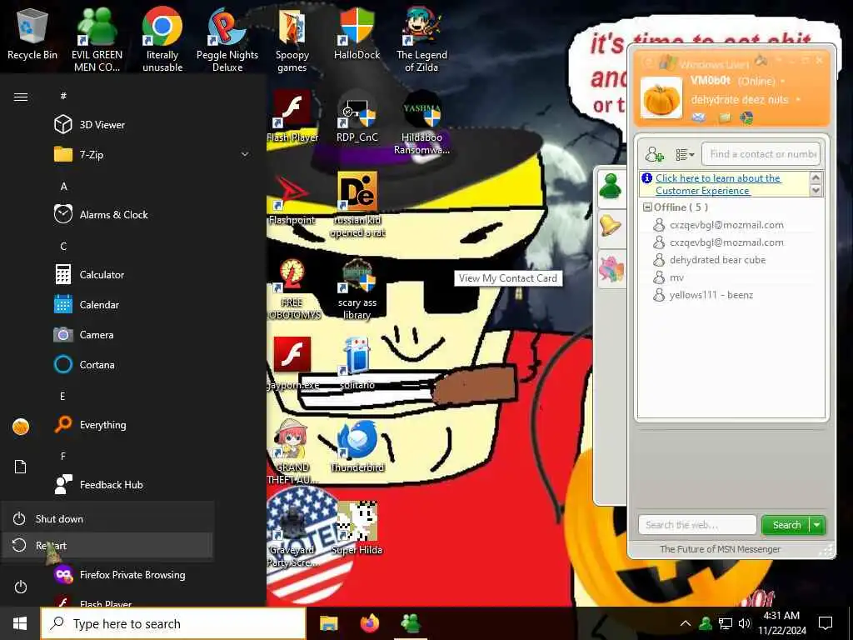This screenshot has height=640, width=853.
Task: Select contact 'mv' in offline list
Action: pos(676,277)
